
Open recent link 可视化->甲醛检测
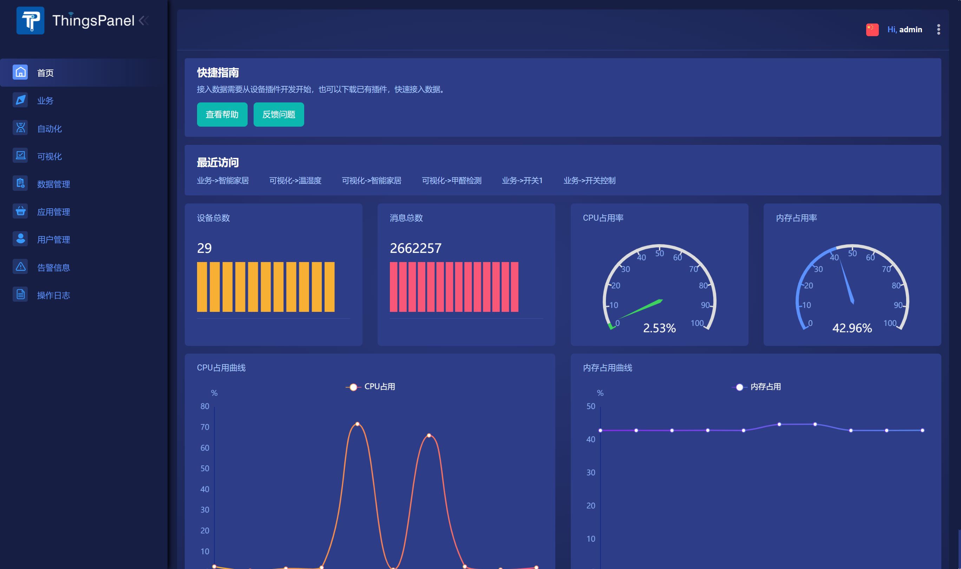point(452,180)
